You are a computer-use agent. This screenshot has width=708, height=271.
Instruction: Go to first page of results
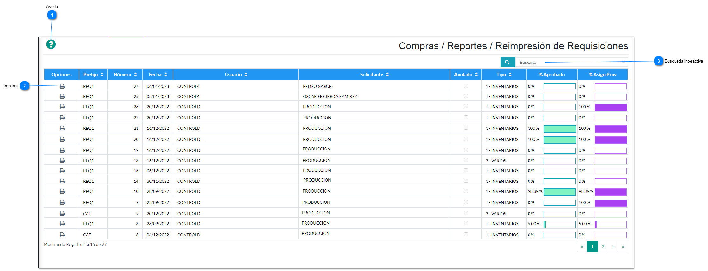pyautogui.click(x=582, y=247)
